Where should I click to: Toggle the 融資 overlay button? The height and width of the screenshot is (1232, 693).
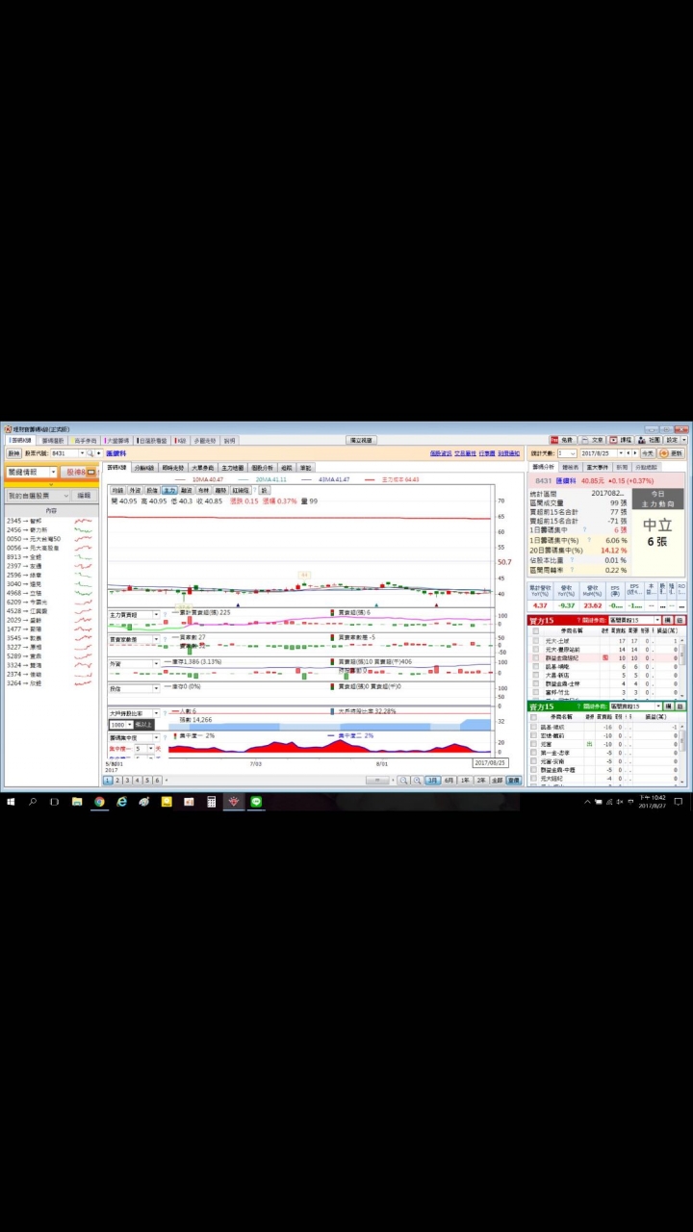tap(186, 490)
